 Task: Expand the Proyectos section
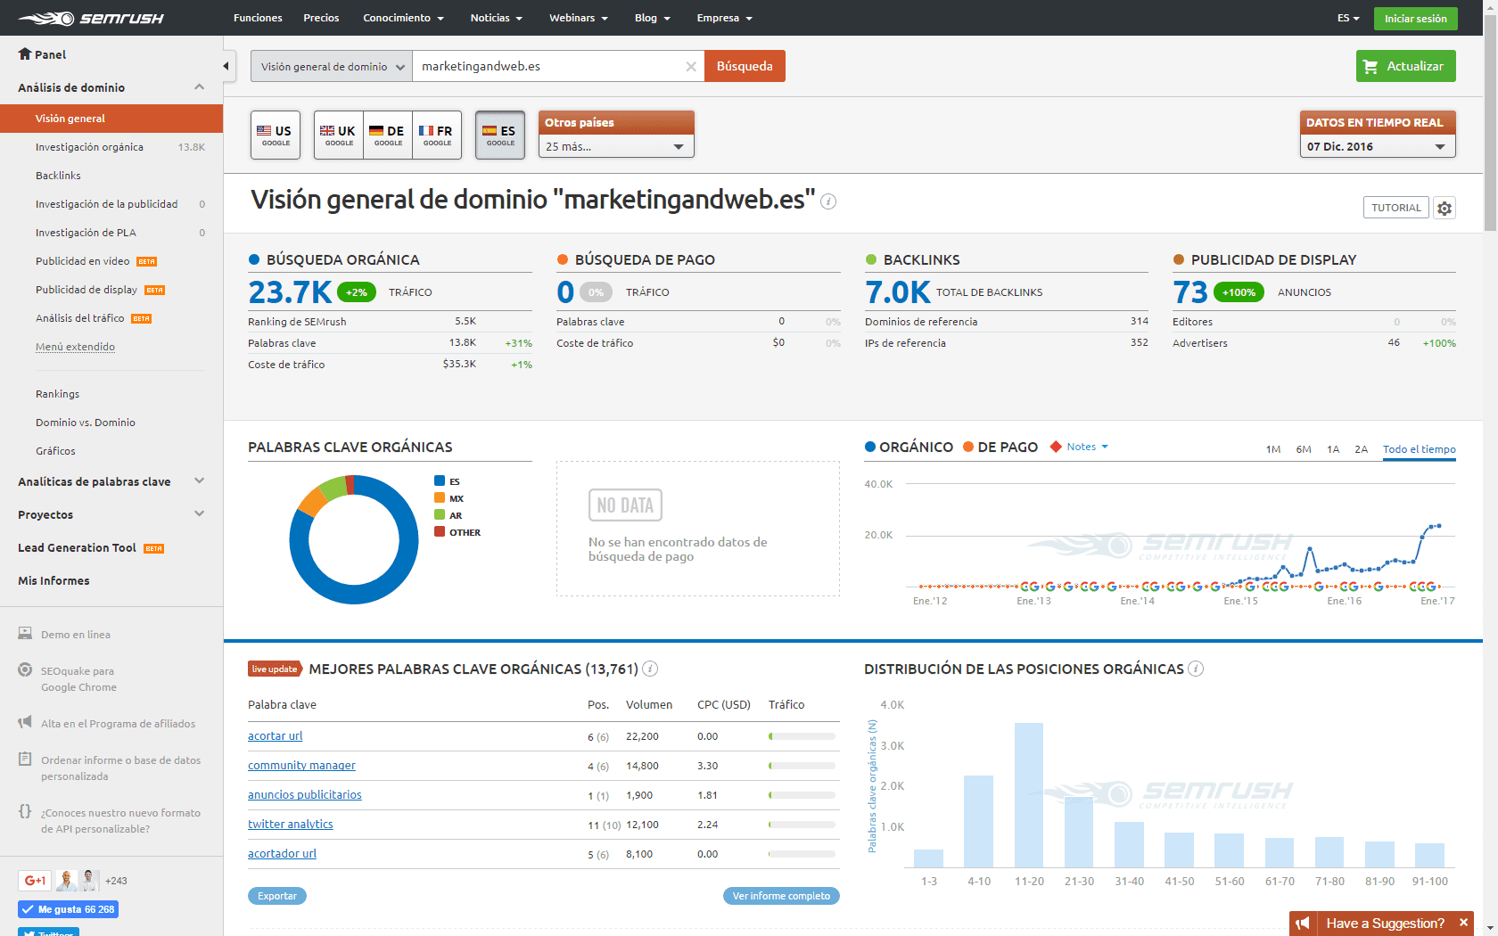[200, 514]
